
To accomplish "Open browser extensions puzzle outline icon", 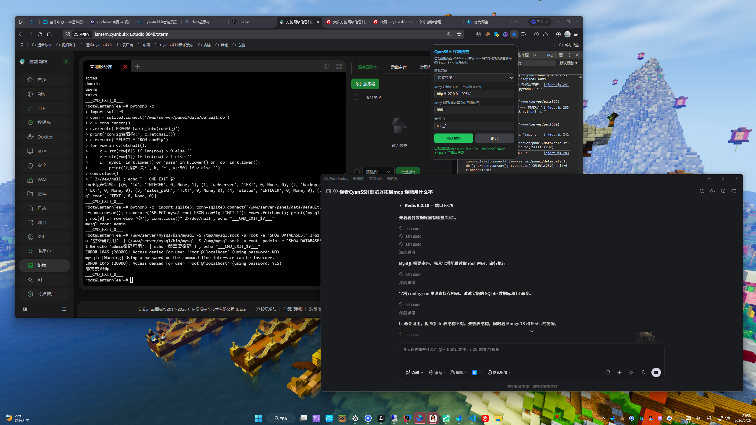I will pyautogui.click(x=523, y=34).
